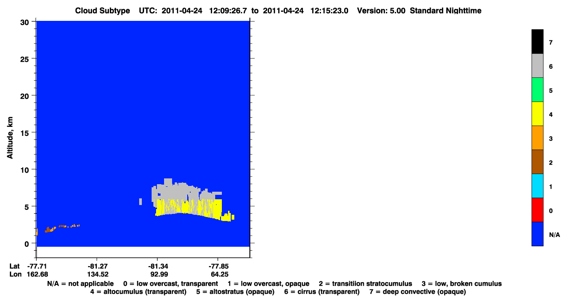Click the latitude value -77.85
578x296 pixels.
(x=218, y=266)
